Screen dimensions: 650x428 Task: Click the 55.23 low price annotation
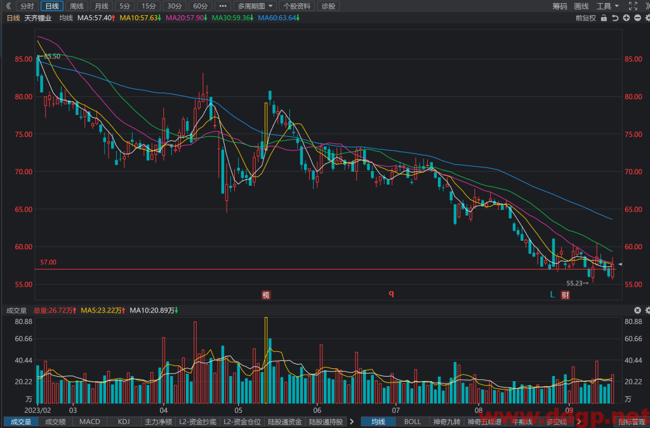(577, 283)
